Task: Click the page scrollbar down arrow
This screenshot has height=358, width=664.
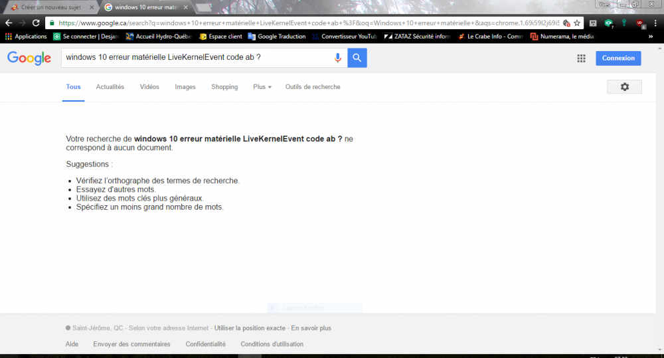Action: coord(660,350)
